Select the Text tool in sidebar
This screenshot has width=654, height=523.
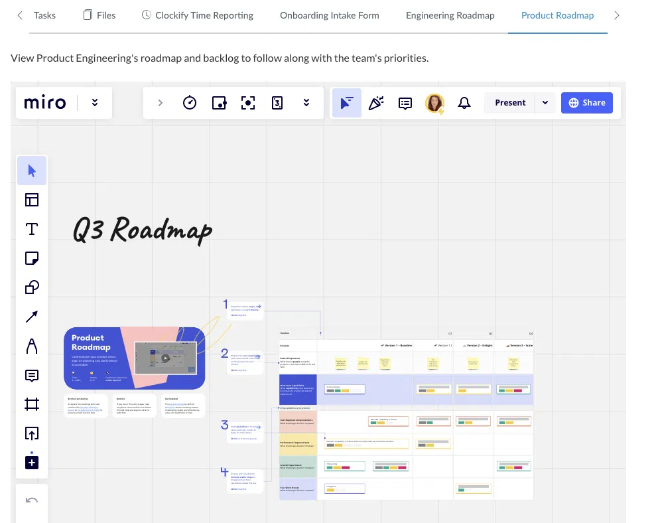point(31,229)
